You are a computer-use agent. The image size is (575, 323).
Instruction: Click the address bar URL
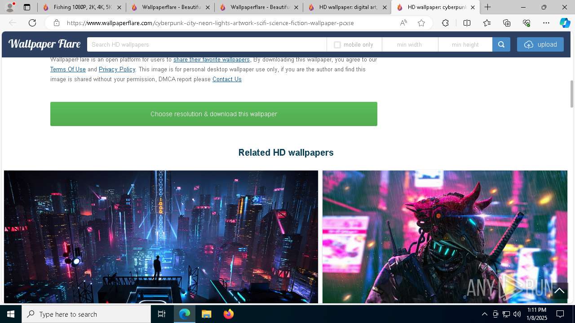pyautogui.click(x=210, y=23)
